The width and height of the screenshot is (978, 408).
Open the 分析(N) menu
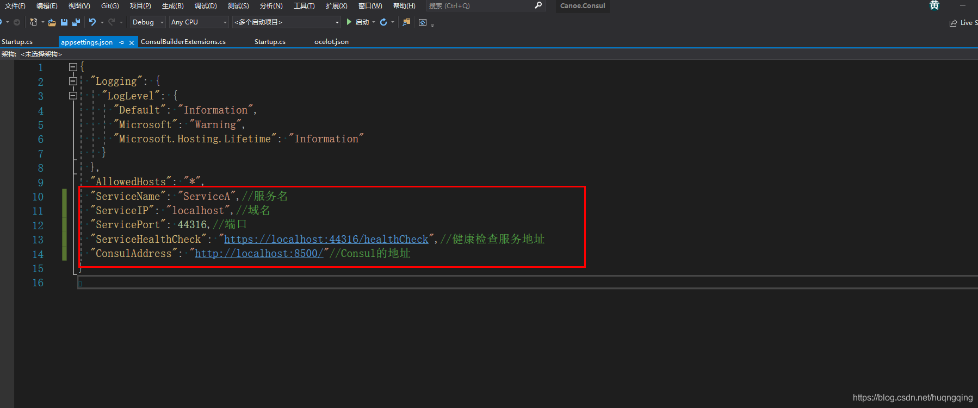pyautogui.click(x=271, y=5)
